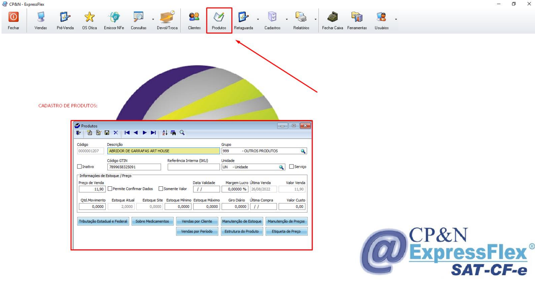Click the Data Validade field
The image size is (535, 282).
pyautogui.click(x=206, y=189)
